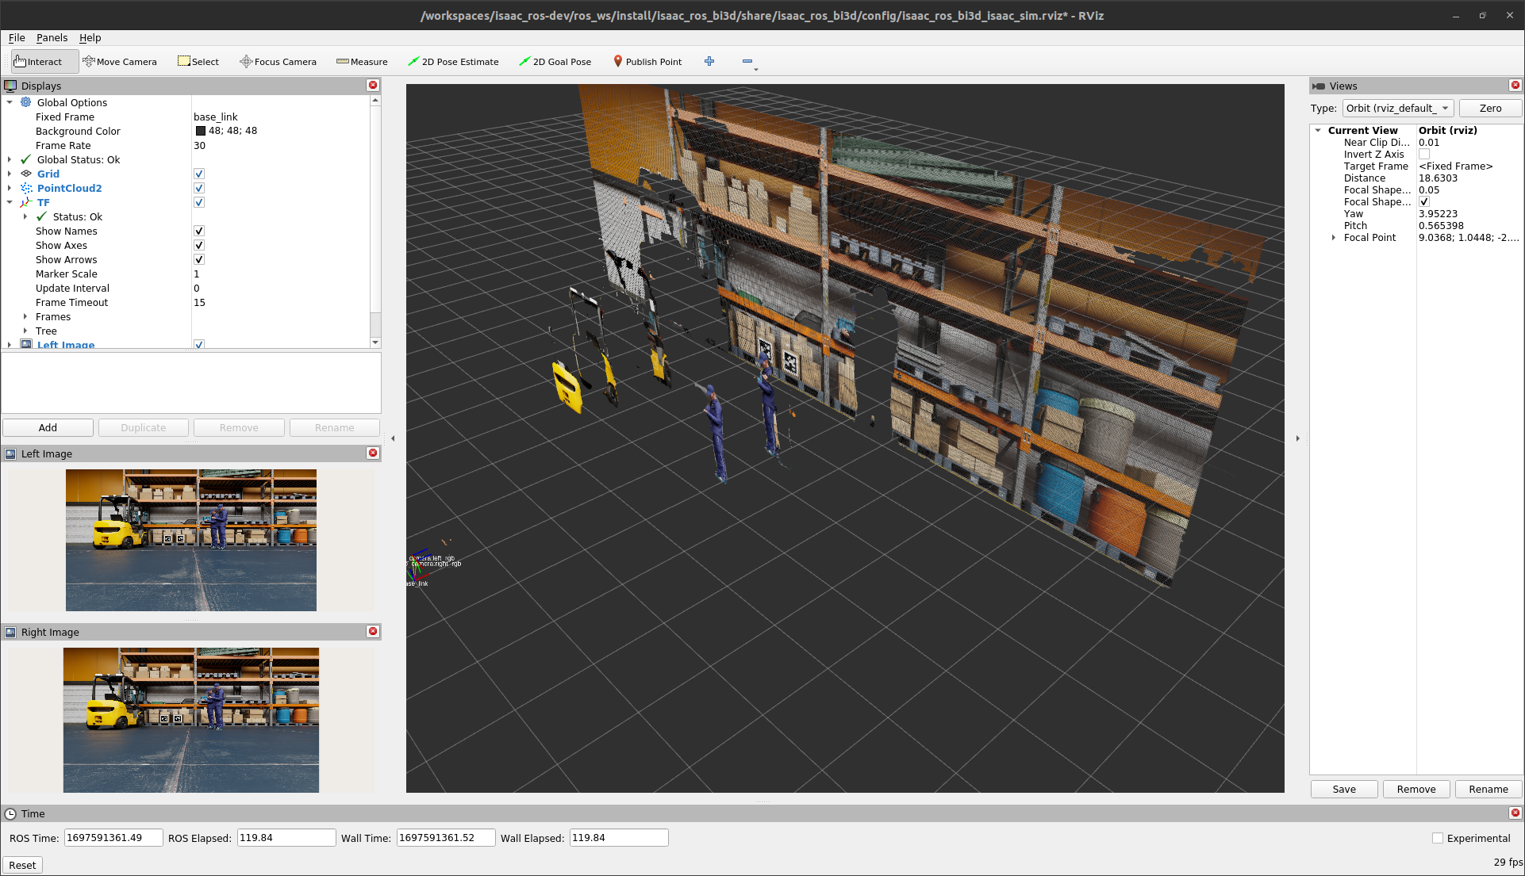Toggle the PointCloud2 display checkbox
The height and width of the screenshot is (876, 1525).
click(199, 188)
